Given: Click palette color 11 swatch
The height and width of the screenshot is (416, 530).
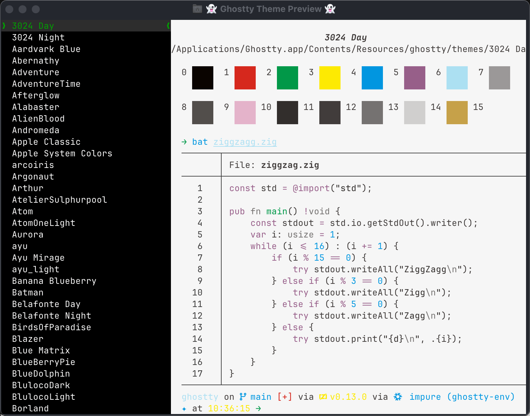Looking at the screenshot, I should [330, 113].
